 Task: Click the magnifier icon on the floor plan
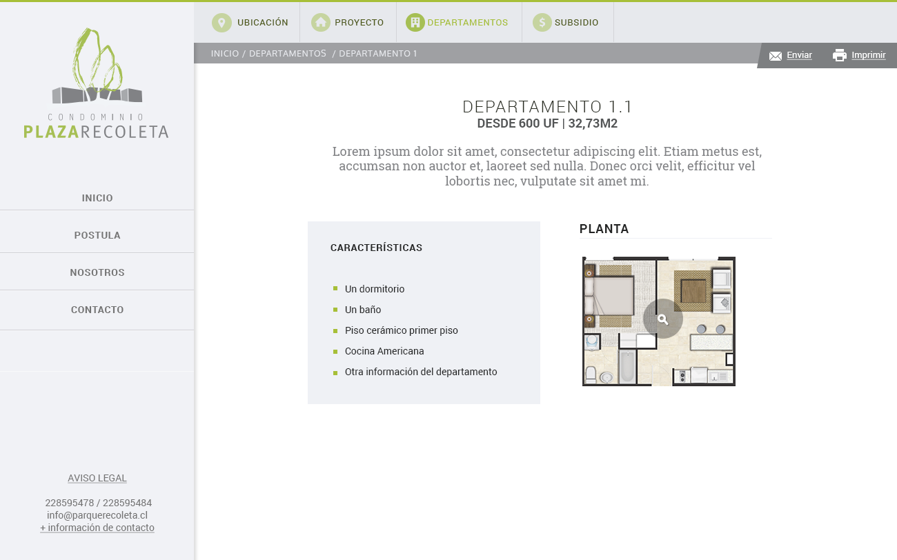point(663,319)
